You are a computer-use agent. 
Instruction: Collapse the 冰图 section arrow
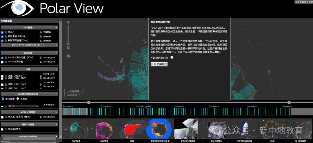[57, 69]
